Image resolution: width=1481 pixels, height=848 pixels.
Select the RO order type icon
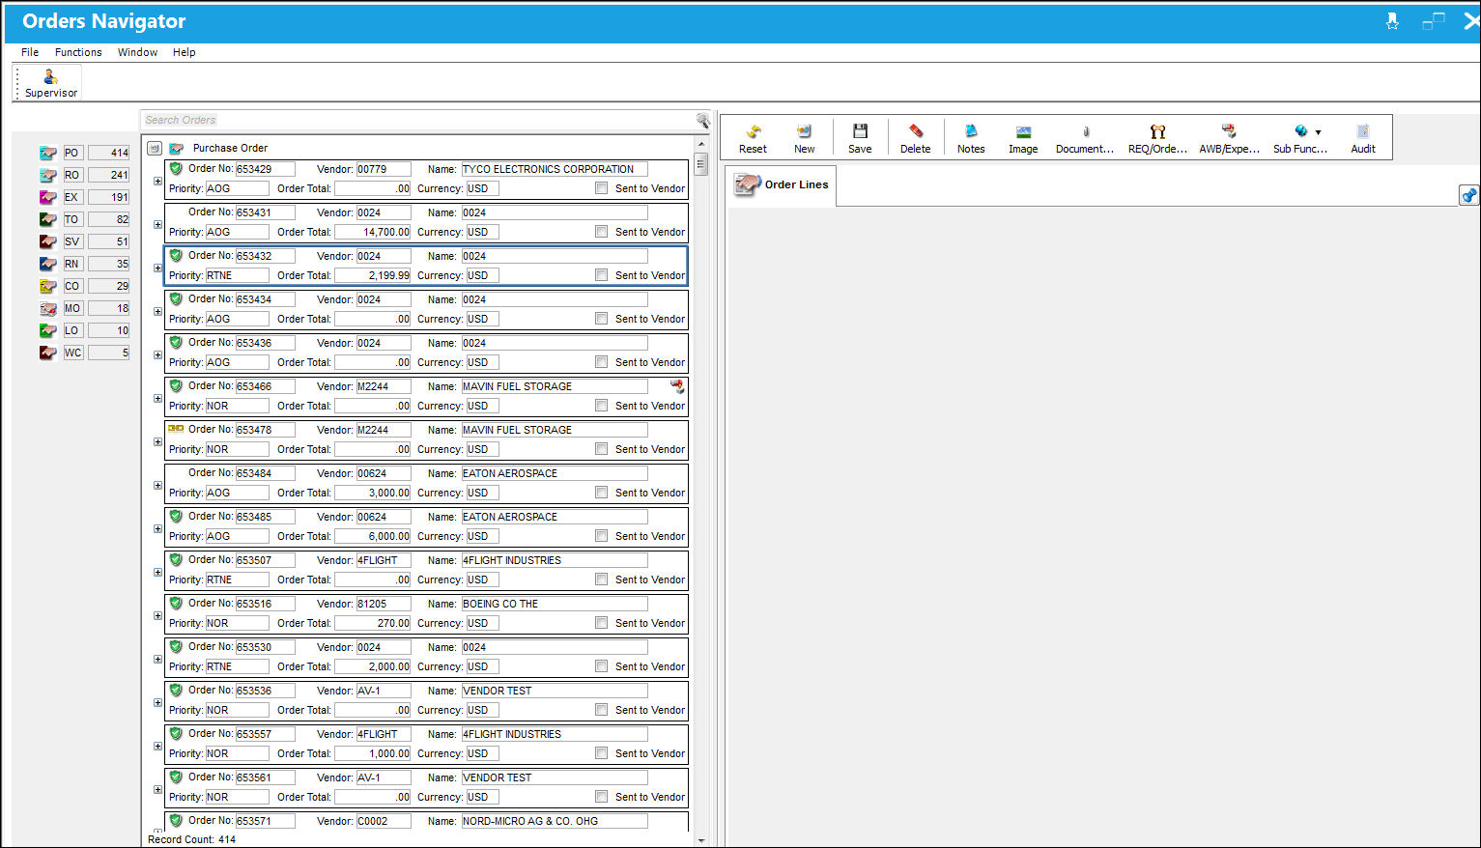48,175
